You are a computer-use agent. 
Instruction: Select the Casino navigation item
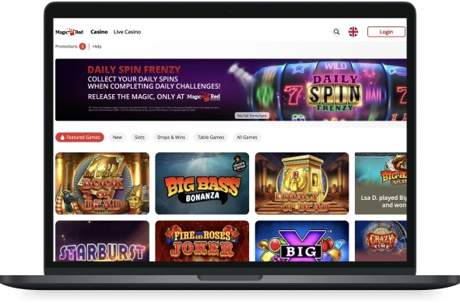point(99,32)
